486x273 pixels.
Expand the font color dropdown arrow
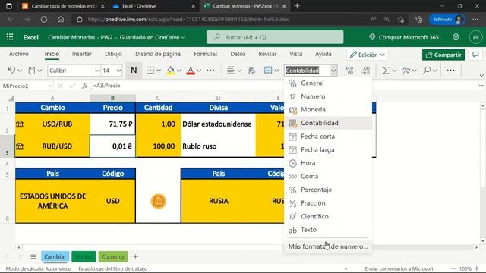coord(199,71)
